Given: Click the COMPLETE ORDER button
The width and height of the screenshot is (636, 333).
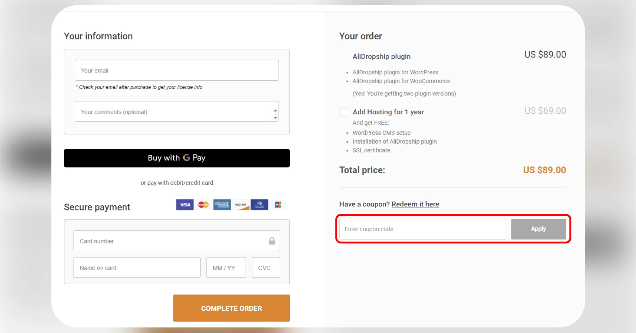Looking at the screenshot, I should pos(231,308).
